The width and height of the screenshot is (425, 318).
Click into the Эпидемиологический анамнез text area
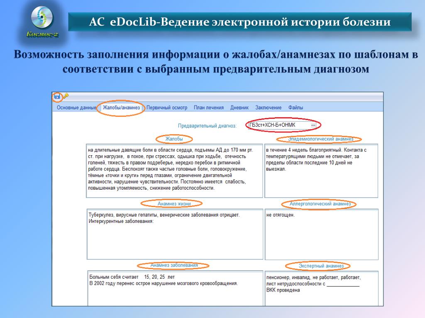coord(321,171)
